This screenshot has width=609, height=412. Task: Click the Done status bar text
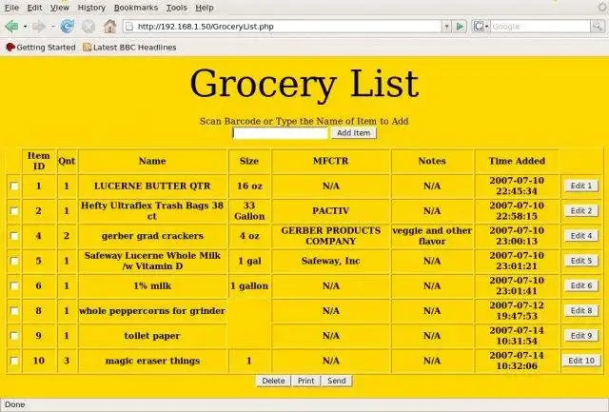point(15,404)
